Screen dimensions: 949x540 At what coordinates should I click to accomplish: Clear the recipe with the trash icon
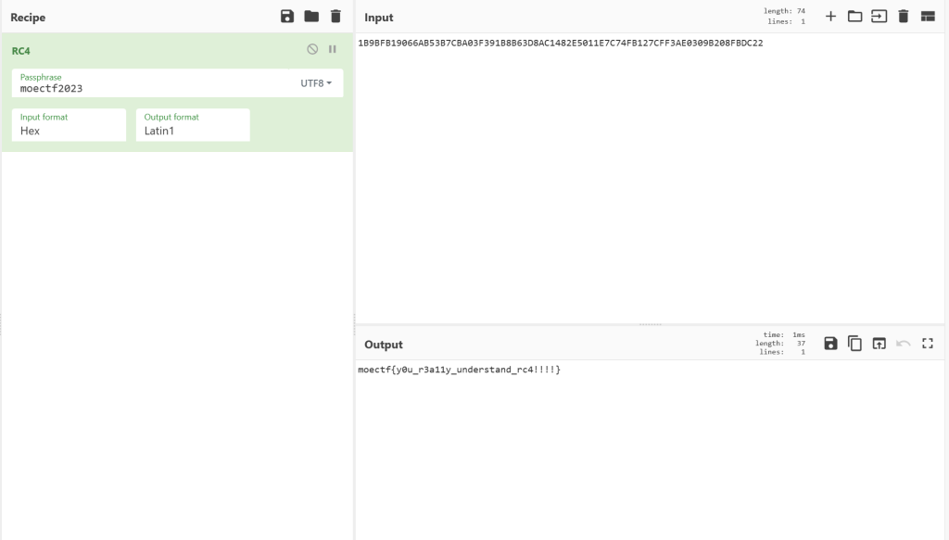[335, 17]
